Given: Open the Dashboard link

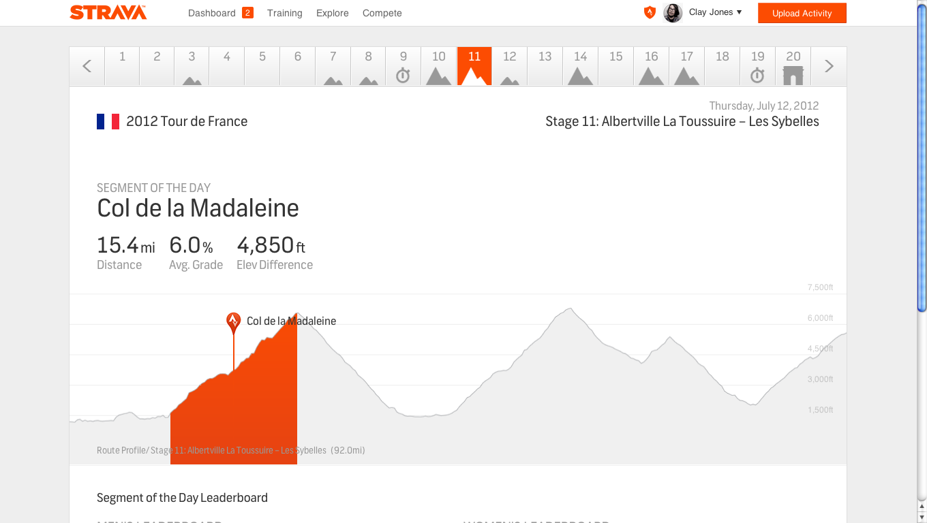Looking at the screenshot, I should coord(211,13).
